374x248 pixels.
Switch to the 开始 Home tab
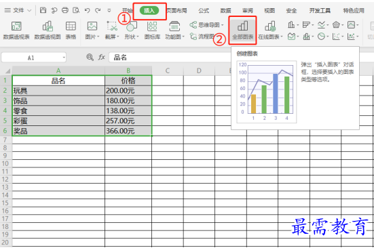tap(128, 10)
